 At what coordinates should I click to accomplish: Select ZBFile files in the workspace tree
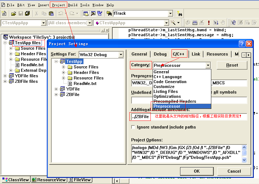pos(26,81)
